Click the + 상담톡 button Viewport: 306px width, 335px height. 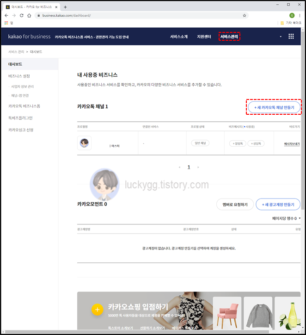(256, 143)
